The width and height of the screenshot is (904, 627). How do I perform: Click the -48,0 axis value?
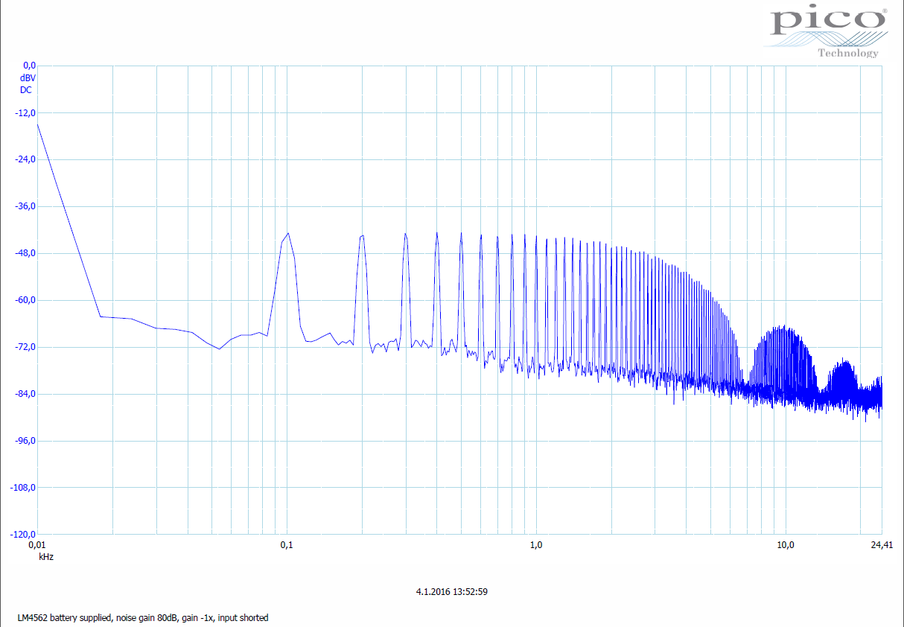[x=27, y=253]
